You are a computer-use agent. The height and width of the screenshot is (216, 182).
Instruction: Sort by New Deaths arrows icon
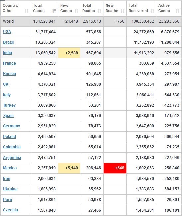122,11
